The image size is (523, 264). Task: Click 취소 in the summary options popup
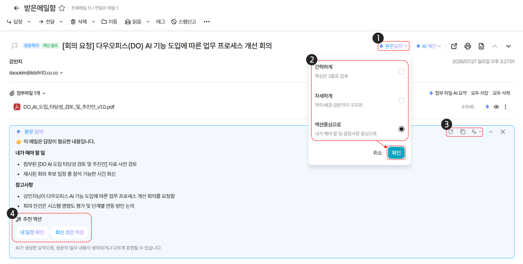377,153
